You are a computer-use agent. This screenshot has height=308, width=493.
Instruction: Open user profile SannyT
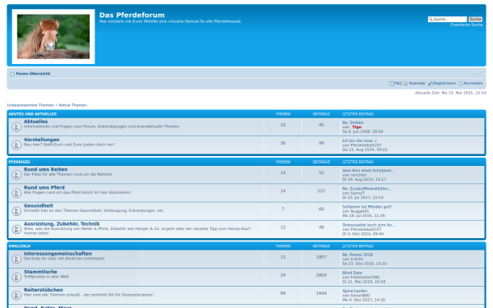(357, 193)
